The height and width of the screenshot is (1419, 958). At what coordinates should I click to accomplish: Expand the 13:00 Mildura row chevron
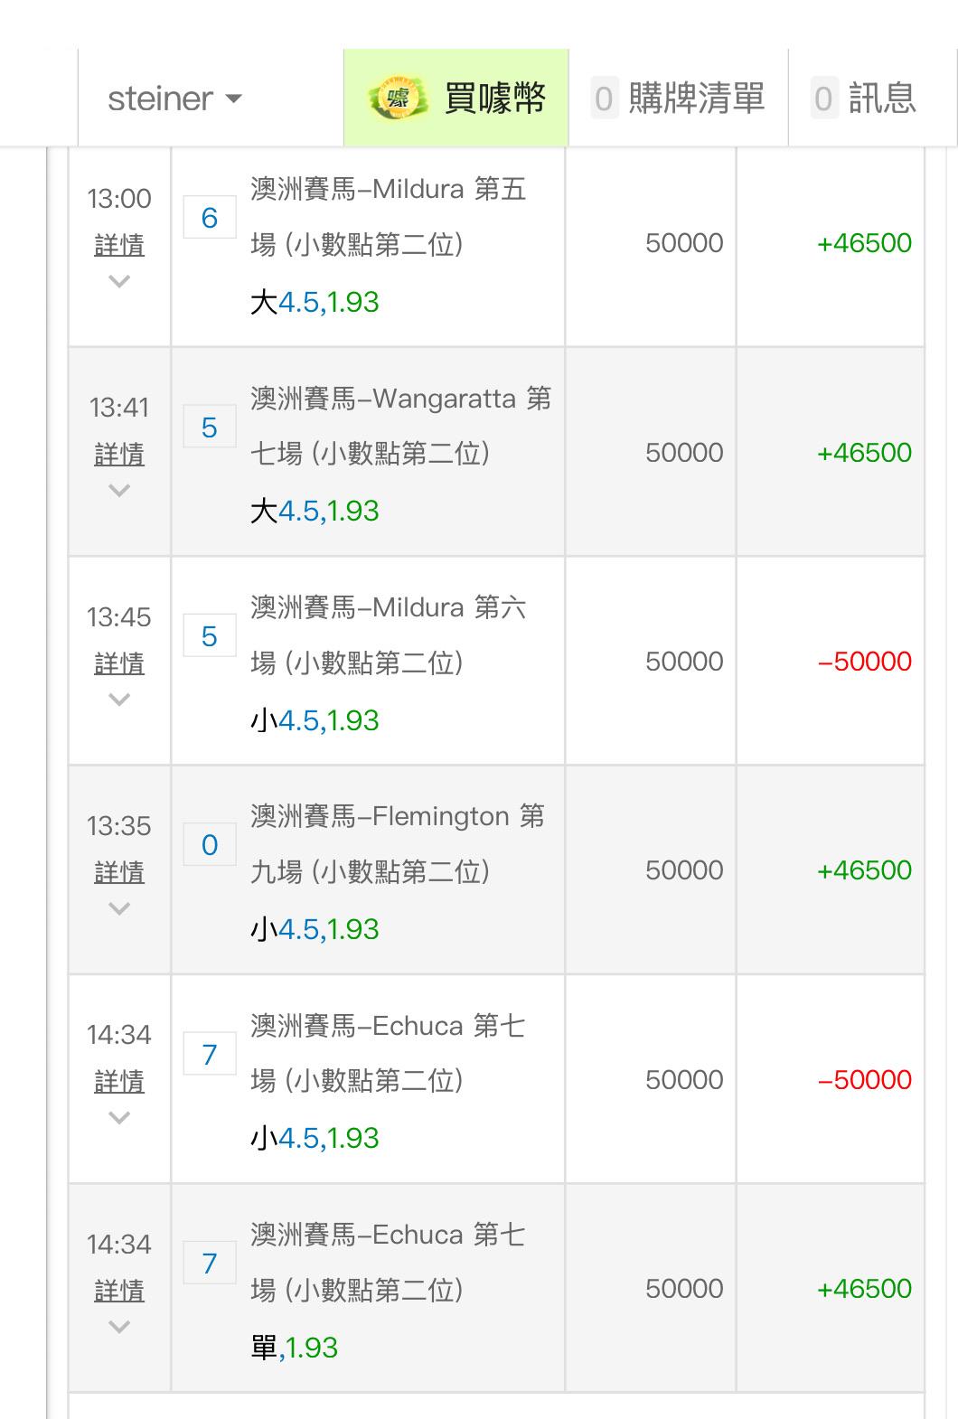(x=119, y=282)
